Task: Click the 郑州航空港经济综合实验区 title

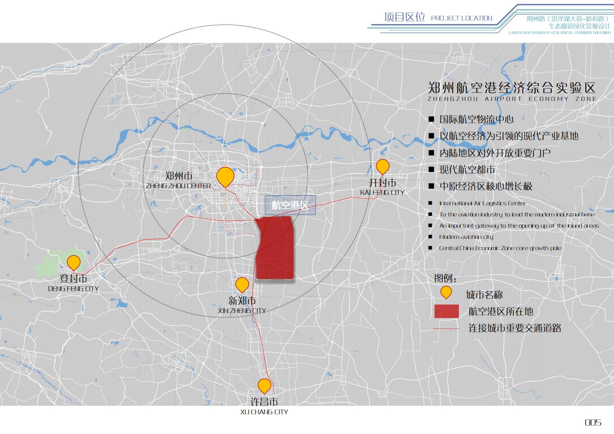Action: (x=511, y=88)
